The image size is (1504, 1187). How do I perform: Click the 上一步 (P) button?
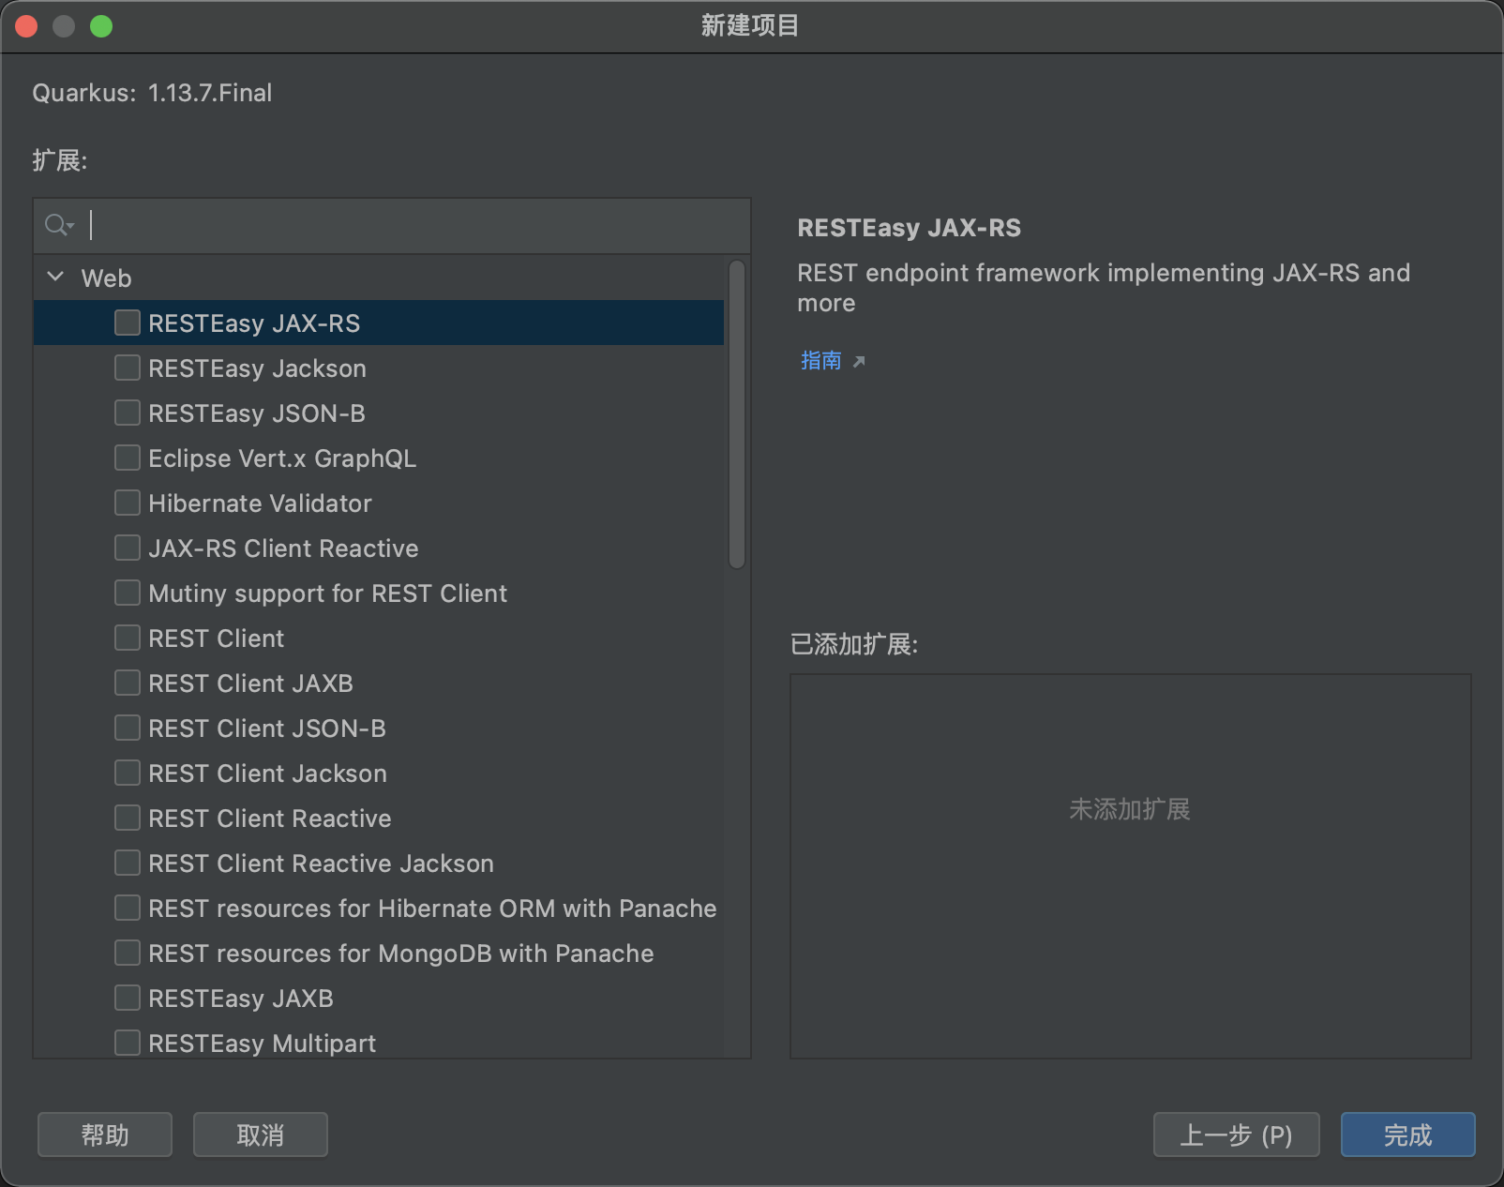pyautogui.click(x=1236, y=1134)
